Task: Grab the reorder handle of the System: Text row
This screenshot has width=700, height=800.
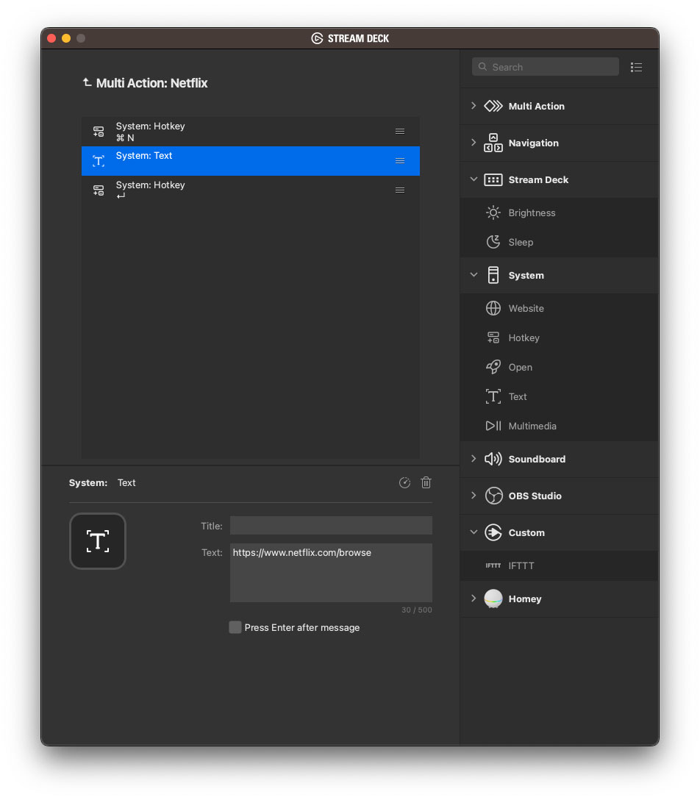Action: tap(400, 161)
